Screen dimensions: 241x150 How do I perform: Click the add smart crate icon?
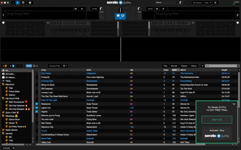coord(12,66)
